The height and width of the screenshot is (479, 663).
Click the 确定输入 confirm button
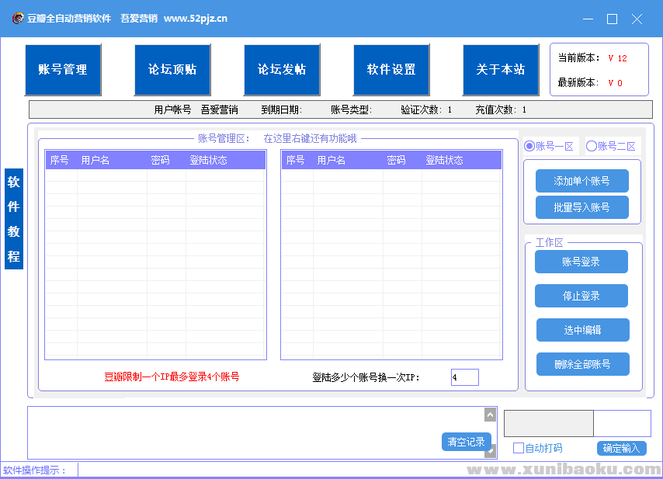621,448
